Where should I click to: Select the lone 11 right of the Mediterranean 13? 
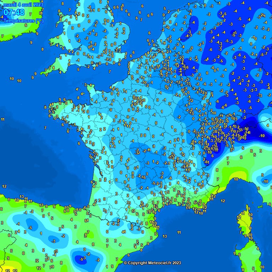coord(179,232)
